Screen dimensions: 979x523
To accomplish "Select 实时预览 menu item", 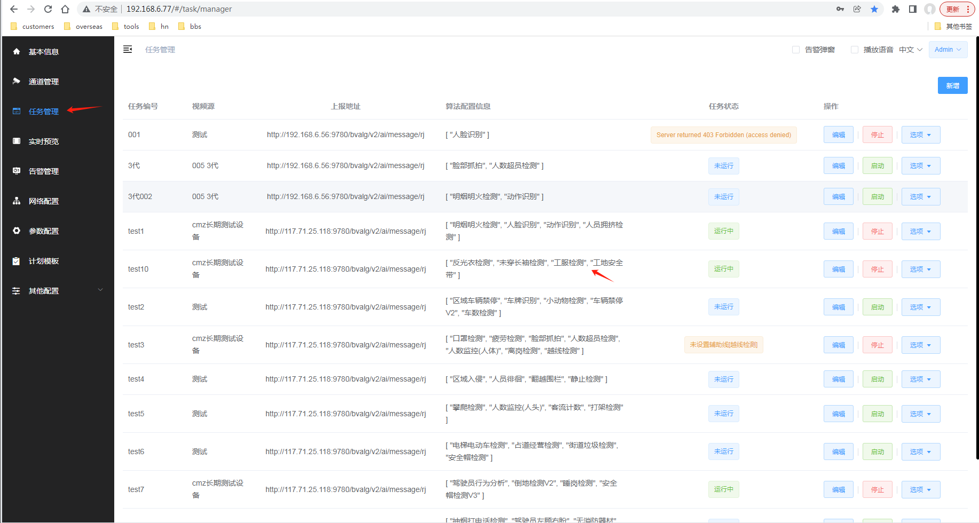I will (58, 141).
